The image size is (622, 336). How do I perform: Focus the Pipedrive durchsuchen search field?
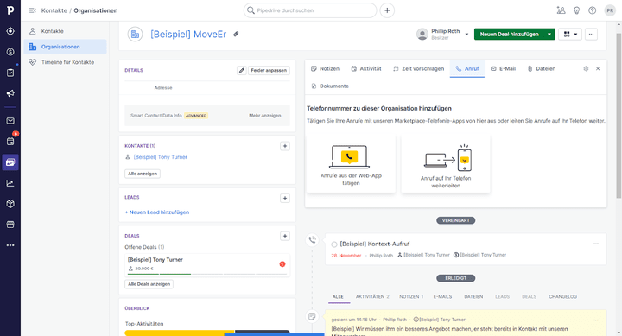(310, 10)
